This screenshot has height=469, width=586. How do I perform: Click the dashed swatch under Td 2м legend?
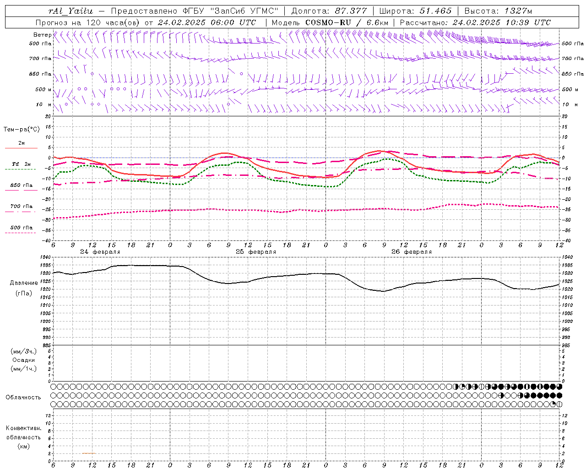[x=20, y=169]
